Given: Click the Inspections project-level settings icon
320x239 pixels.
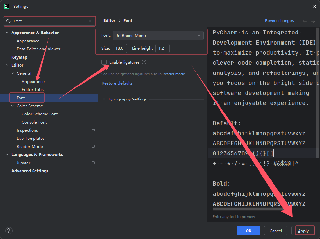Looking at the screenshot, I should coord(93,130).
